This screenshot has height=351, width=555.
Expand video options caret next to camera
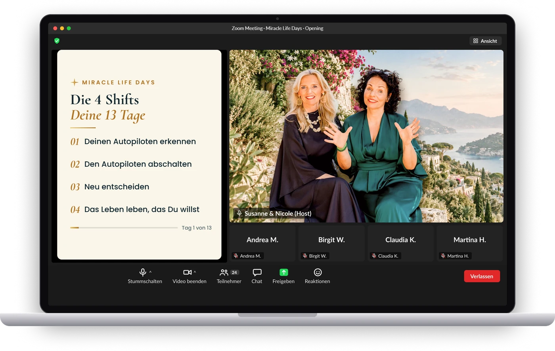point(195,272)
